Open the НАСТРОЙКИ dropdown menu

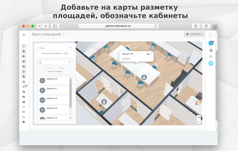[x=194, y=34]
